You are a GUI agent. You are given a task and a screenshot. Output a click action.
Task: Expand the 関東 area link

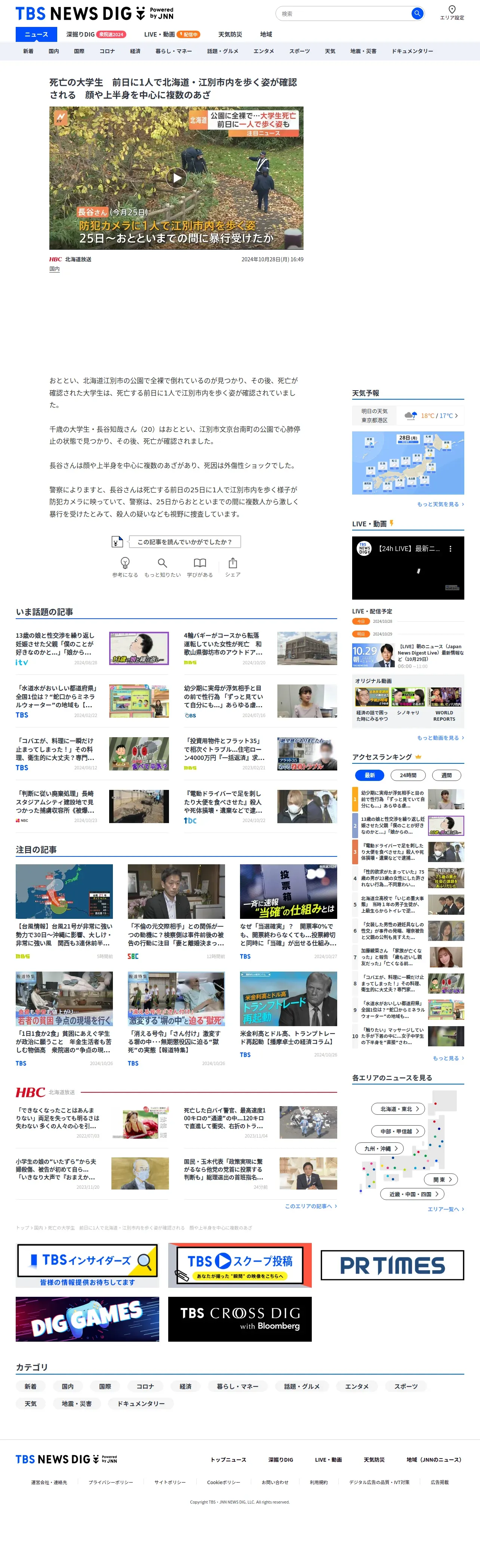[441, 1179]
